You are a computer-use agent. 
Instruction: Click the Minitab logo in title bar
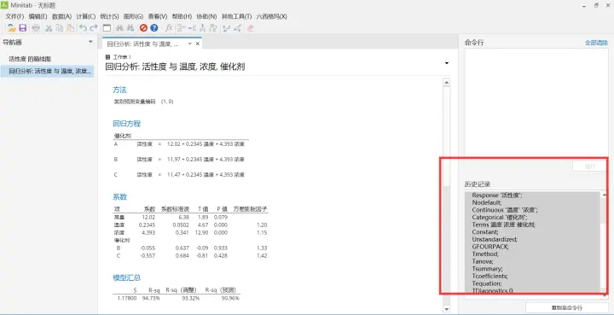4,5
